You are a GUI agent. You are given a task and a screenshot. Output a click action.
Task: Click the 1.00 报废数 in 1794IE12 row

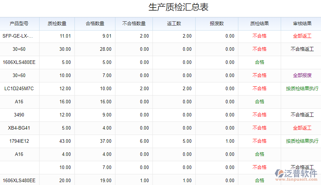point(230,141)
